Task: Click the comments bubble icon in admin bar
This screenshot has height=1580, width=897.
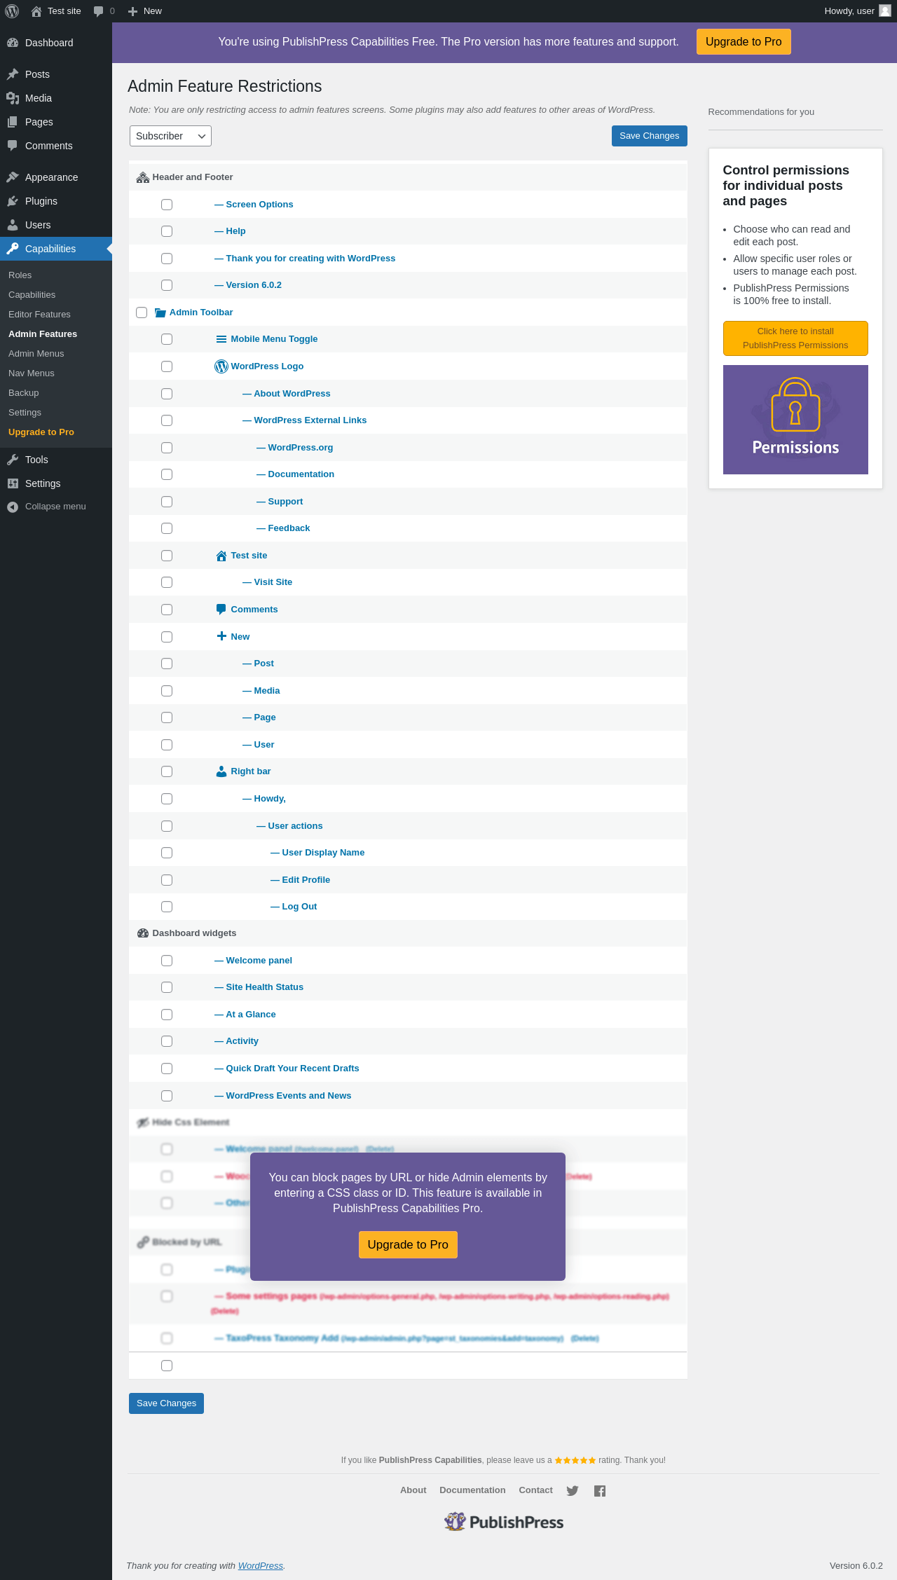Action: [x=98, y=11]
